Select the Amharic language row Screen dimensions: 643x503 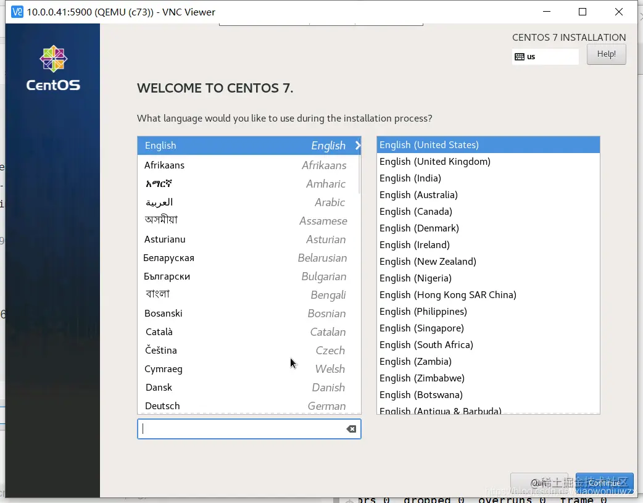249,184
